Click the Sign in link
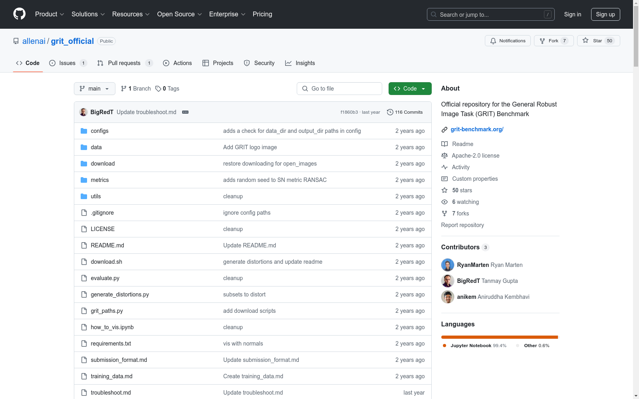Image resolution: width=639 pixels, height=399 pixels. (573, 14)
